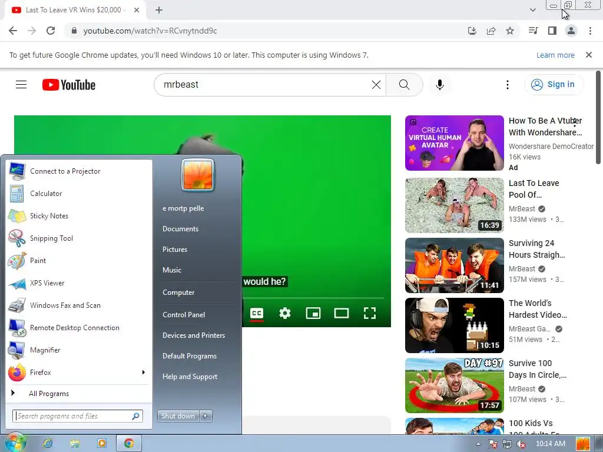Toggle Chrome side panel
The height and width of the screenshot is (452, 603).
(552, 31)
